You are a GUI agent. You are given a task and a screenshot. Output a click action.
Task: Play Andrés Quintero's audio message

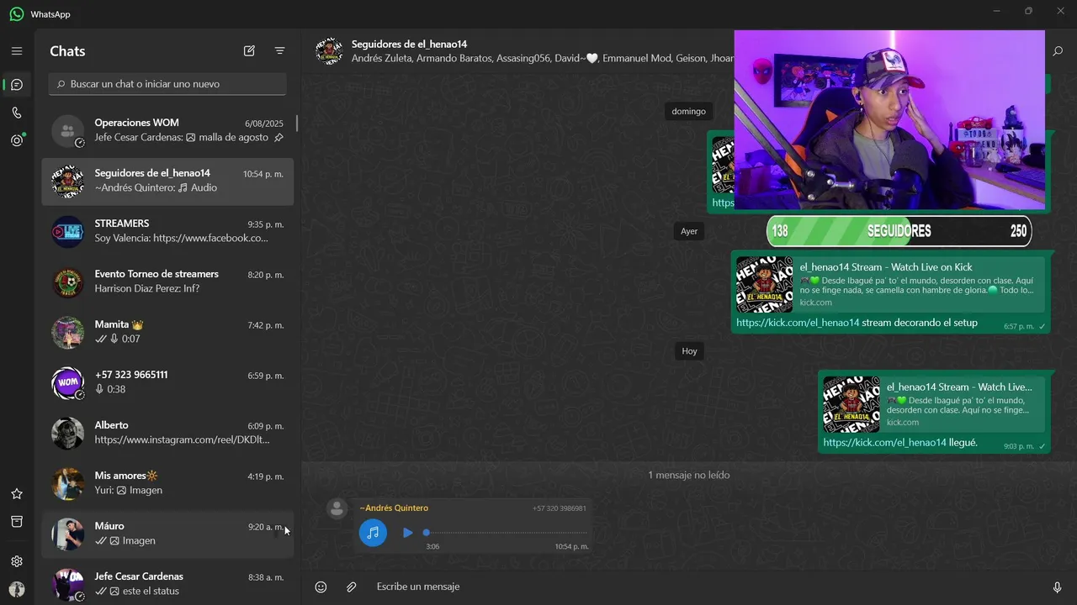[x=407, y=532]
